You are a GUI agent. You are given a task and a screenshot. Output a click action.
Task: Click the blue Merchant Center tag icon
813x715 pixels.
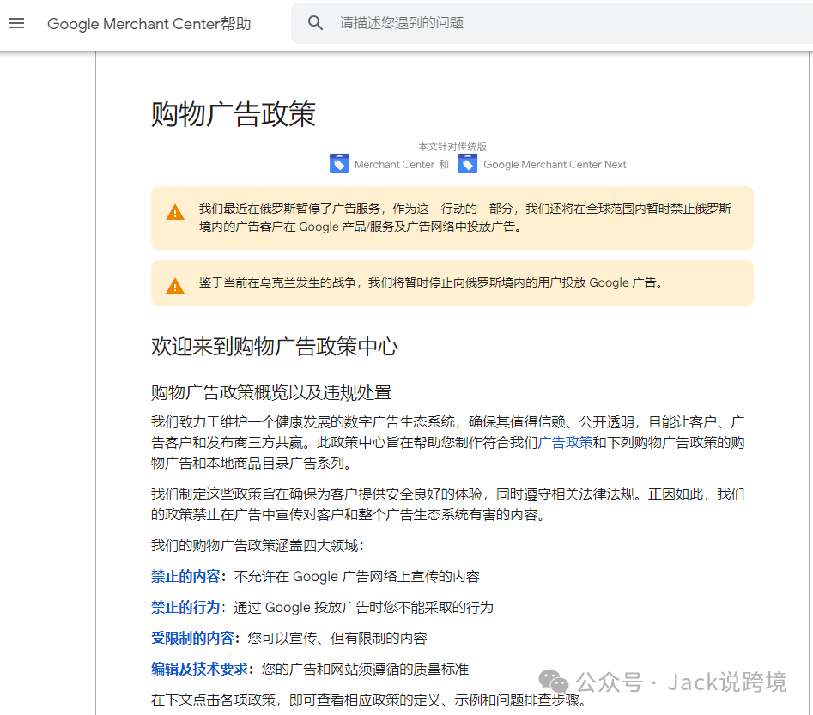(339, 163)
